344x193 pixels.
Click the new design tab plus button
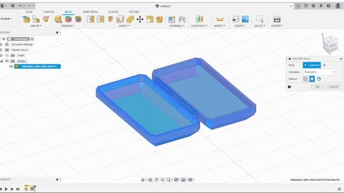pyautogui.click(x=298, y=6)
